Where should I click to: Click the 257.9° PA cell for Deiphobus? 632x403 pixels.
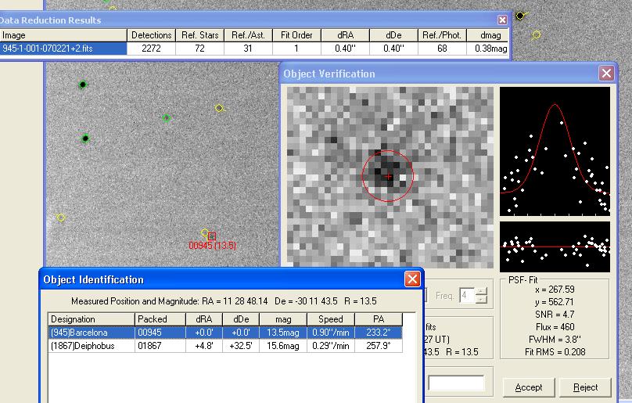[x=379, y=346]
